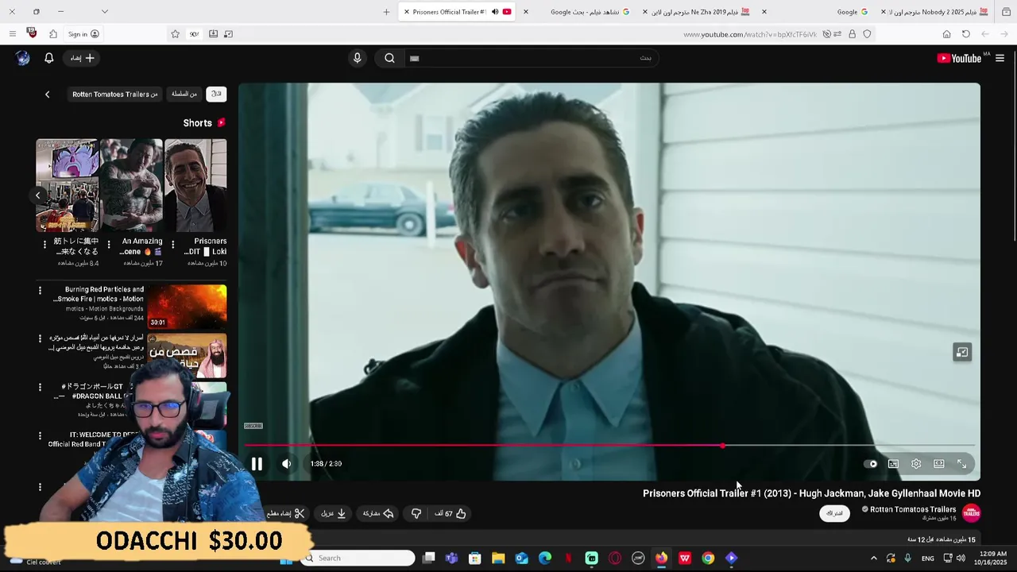Click the miniplayer icon on video edge
Screen dimensions: 1017x572
(x=962, y=353)
